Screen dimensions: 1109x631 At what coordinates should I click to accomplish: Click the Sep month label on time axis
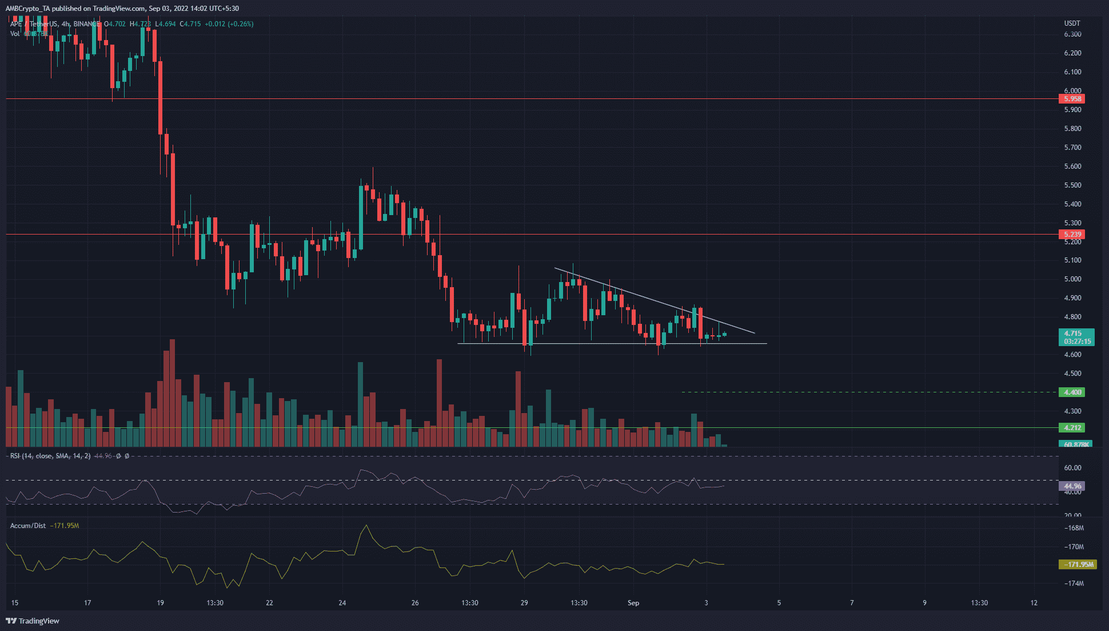pos(633,603)
